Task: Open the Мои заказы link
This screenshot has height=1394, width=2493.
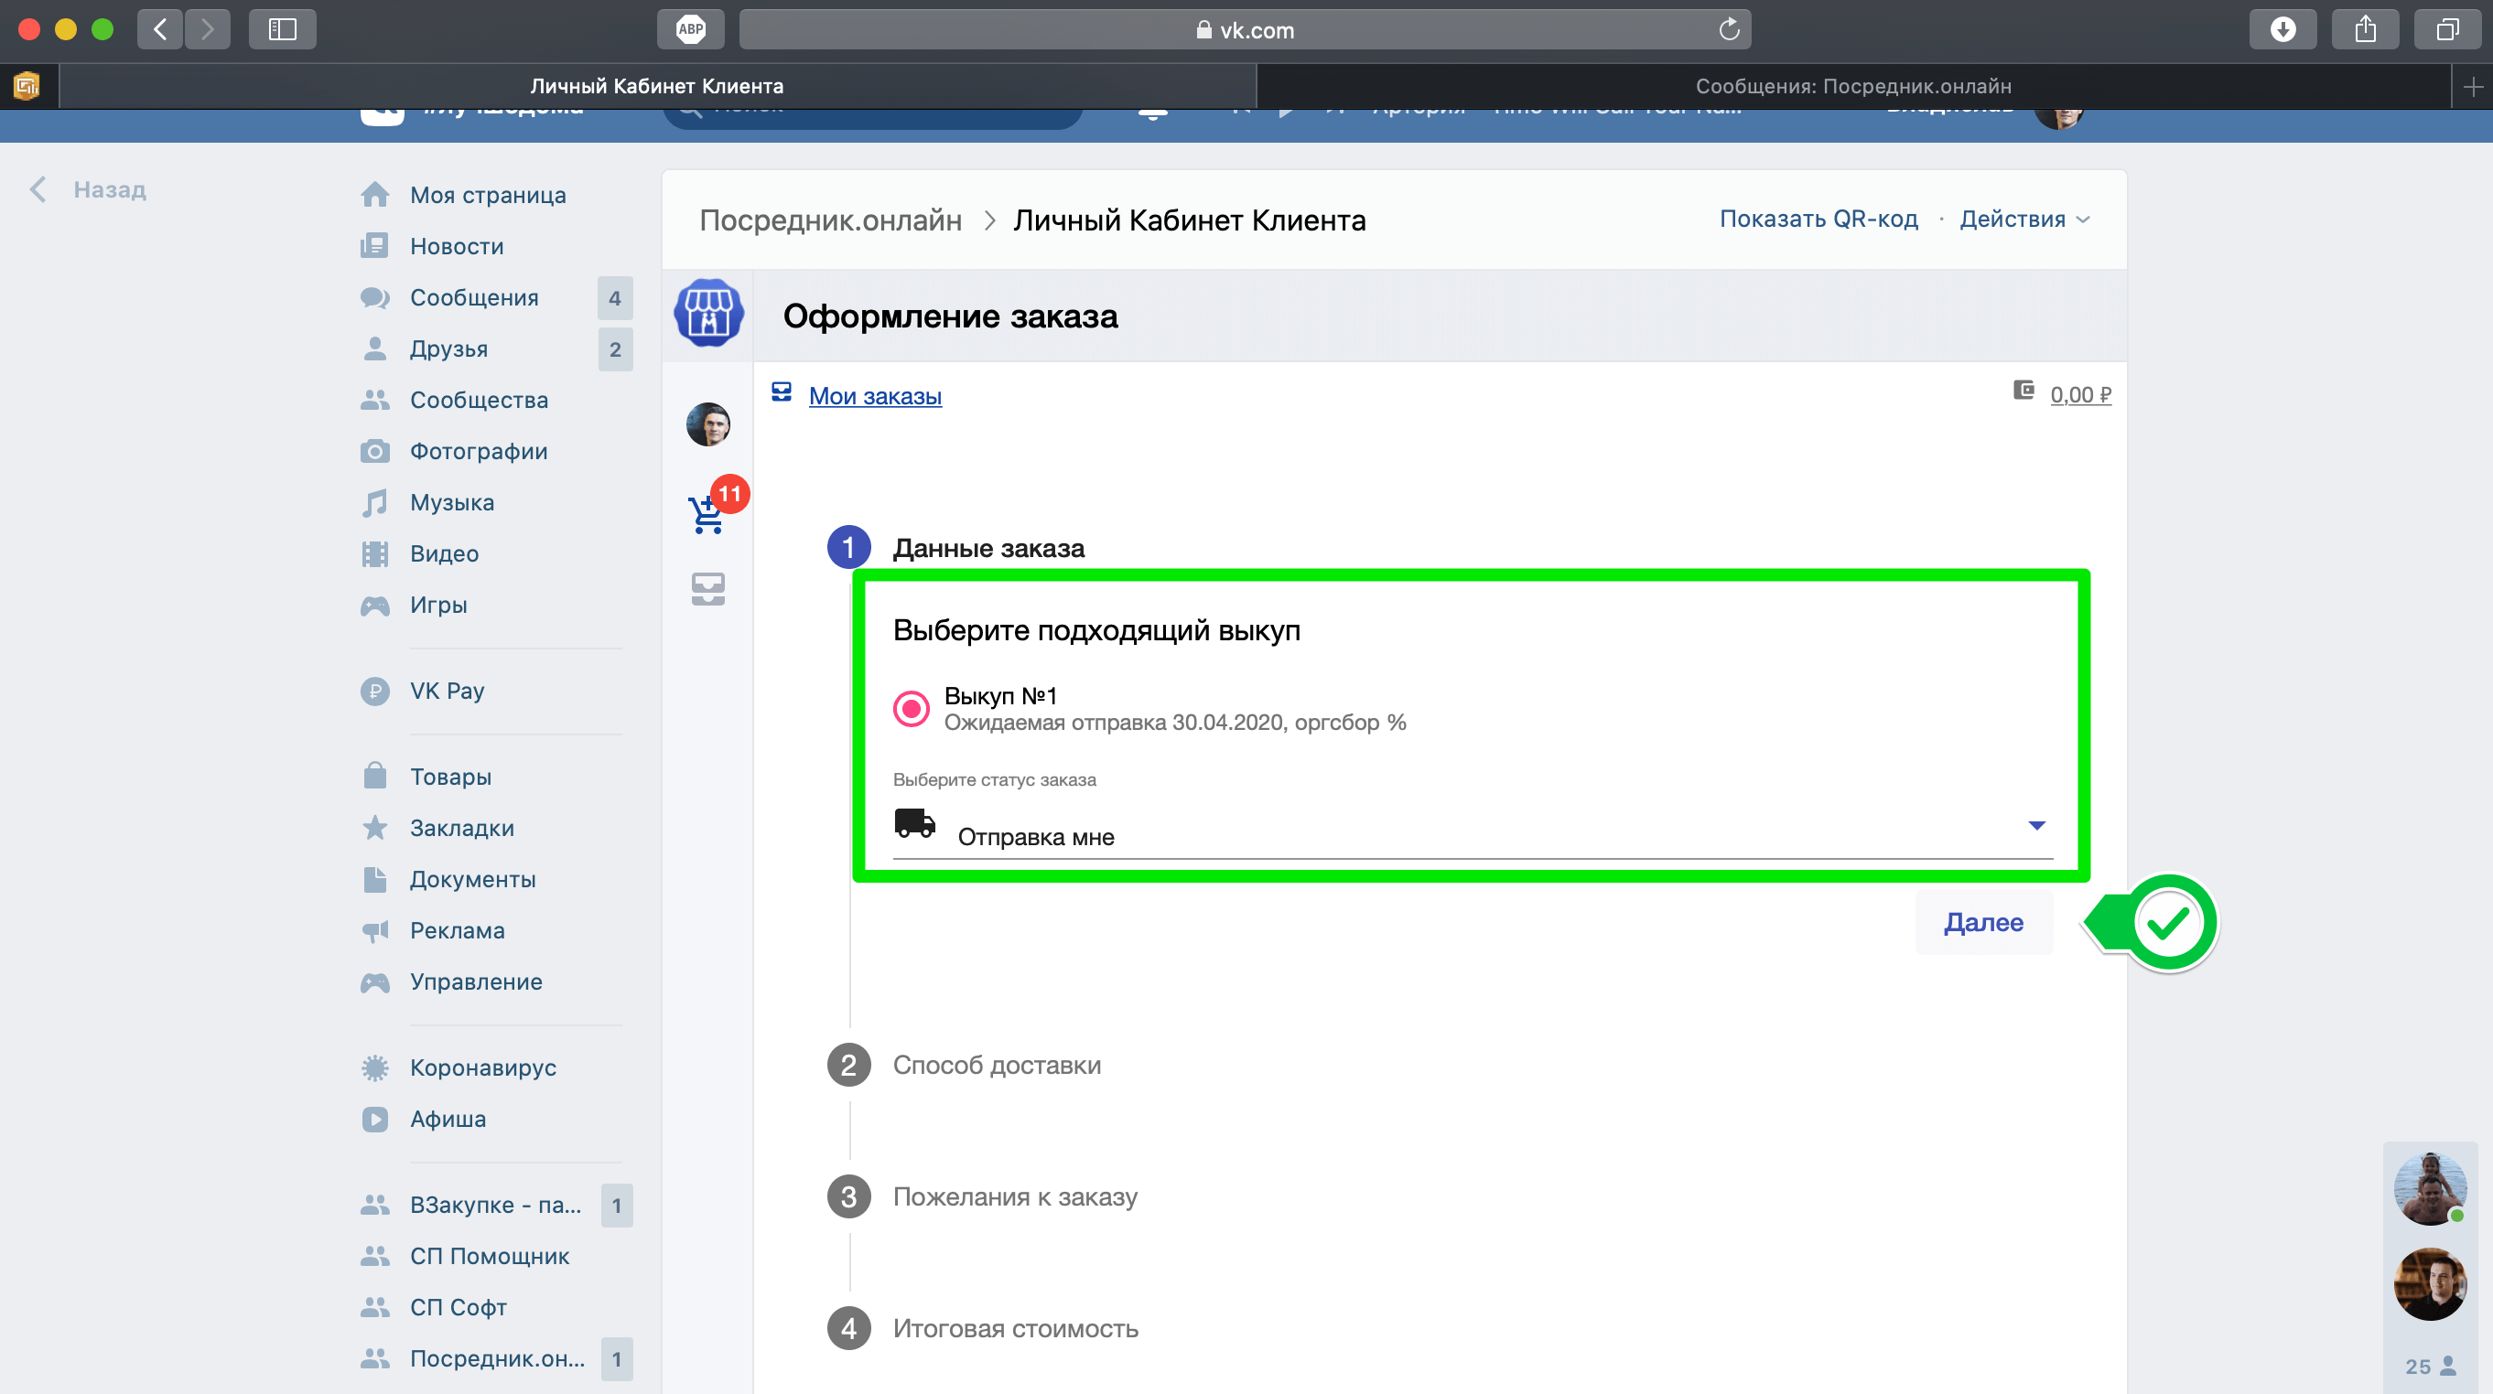Action: point(874,396)
